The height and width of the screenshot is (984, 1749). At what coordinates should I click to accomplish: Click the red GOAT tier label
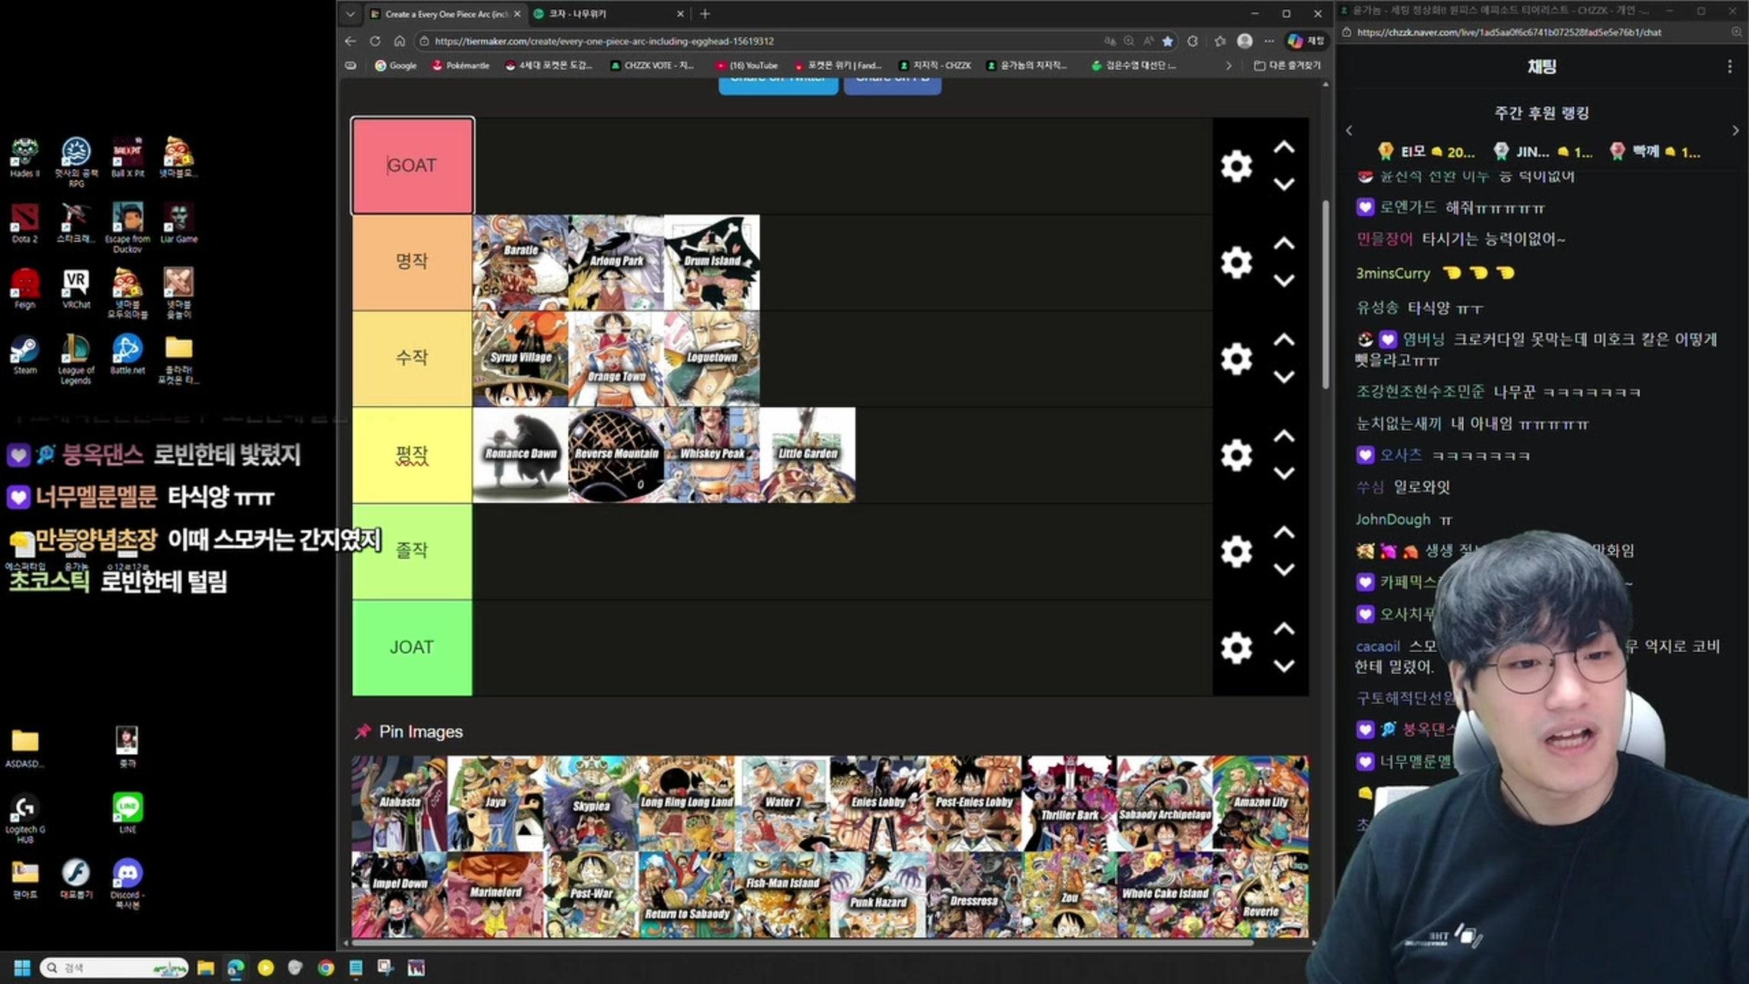click(412, 165)
